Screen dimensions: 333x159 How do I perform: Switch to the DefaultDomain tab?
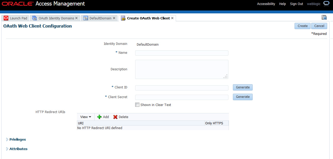coord(99,18)
